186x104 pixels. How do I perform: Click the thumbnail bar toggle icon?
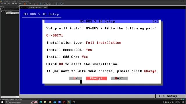pos(47,4)
